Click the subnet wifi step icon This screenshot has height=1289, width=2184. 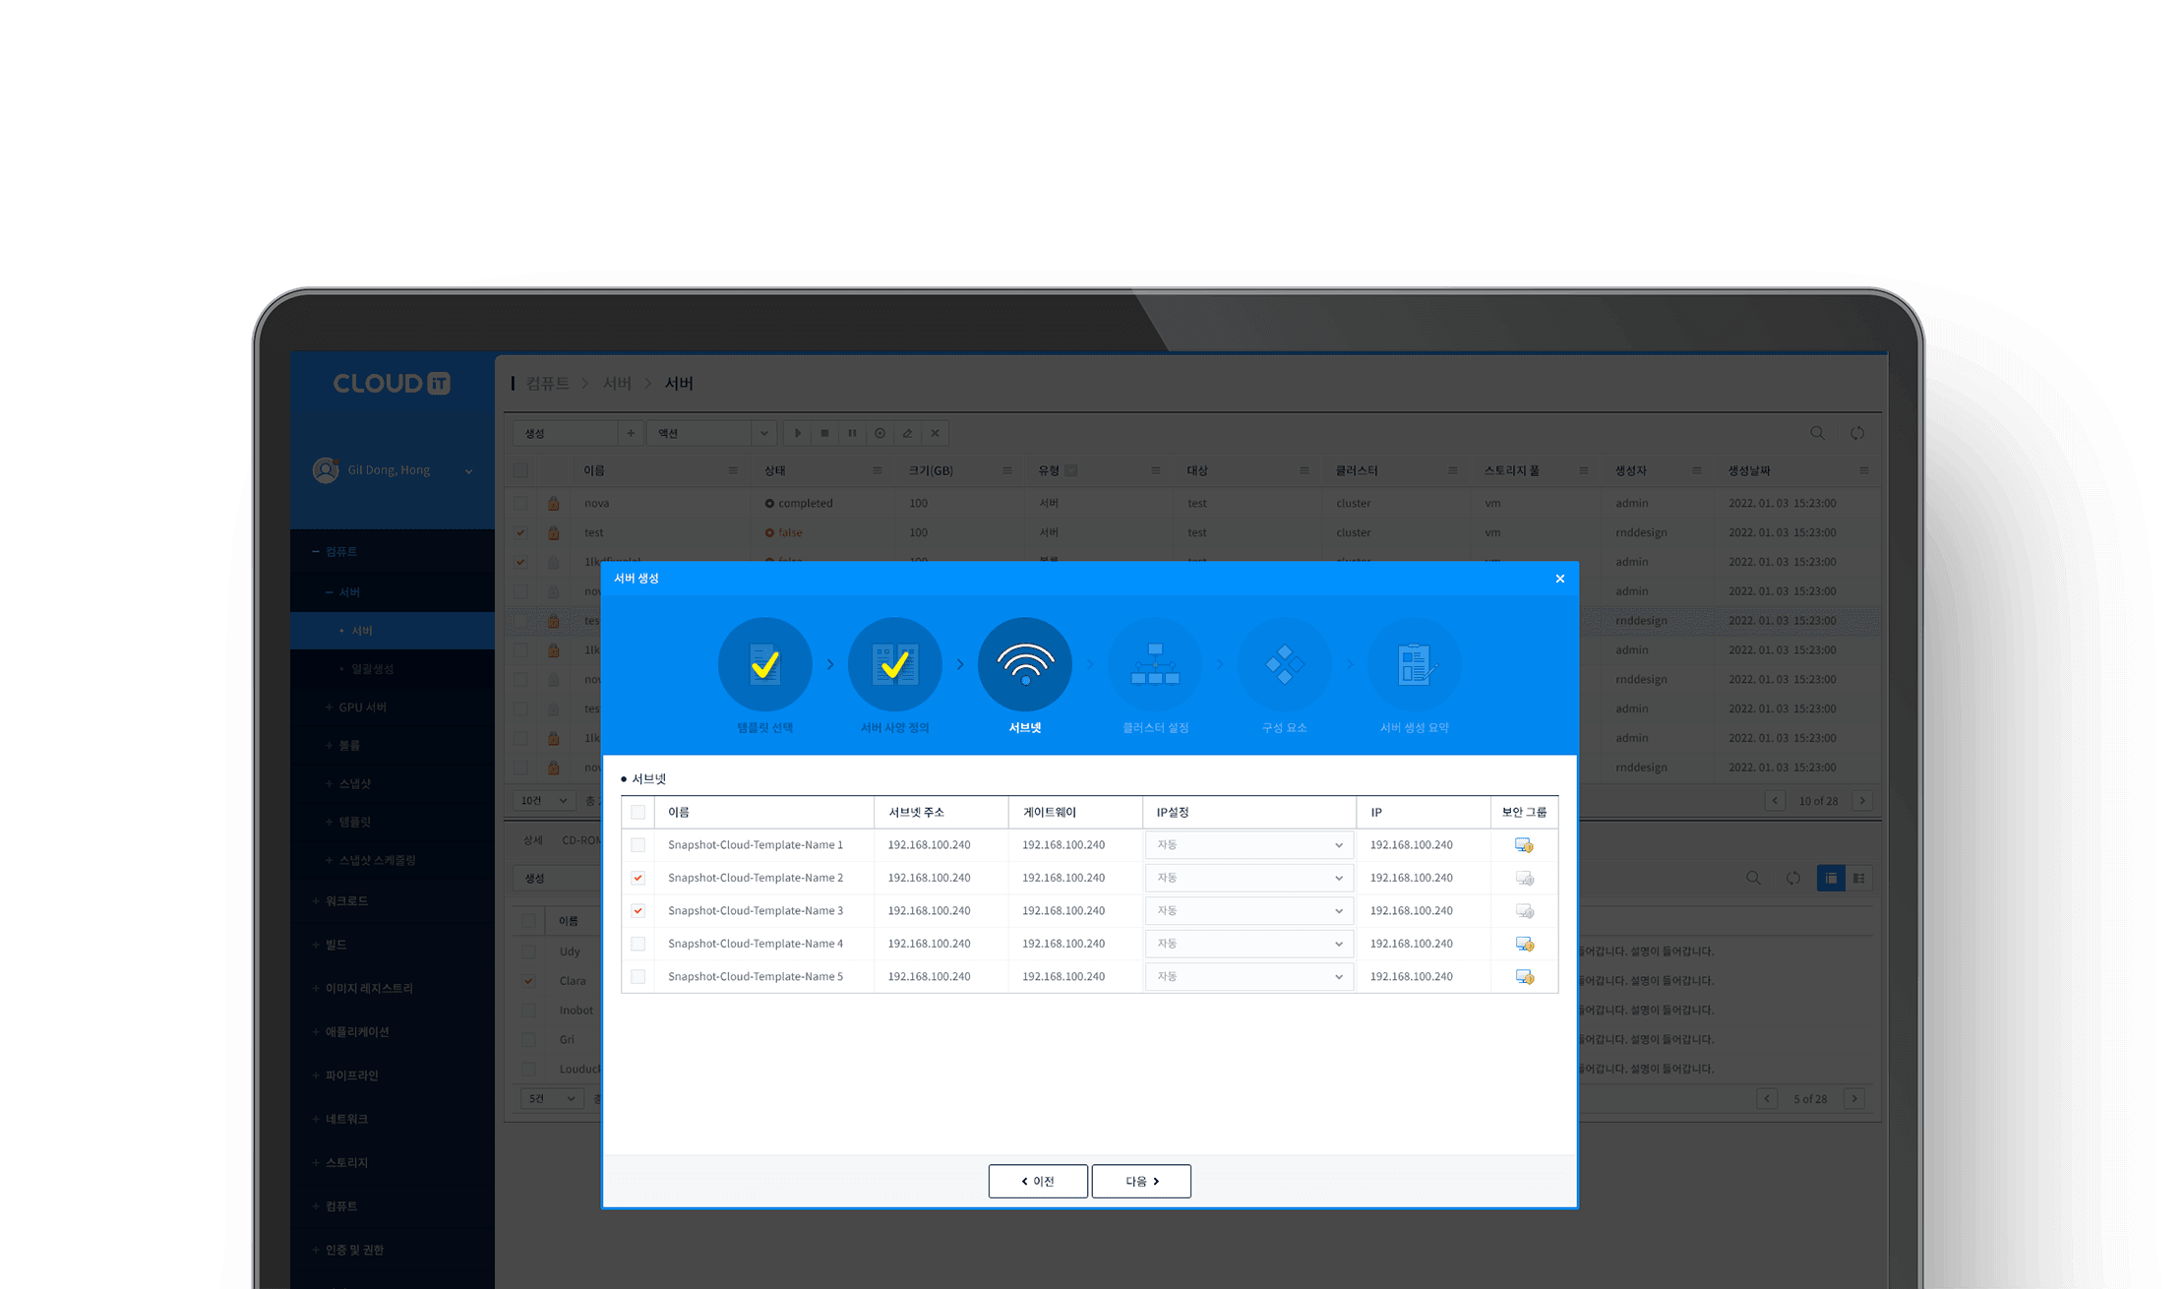pyautogui.click(x=1024, y=664)
